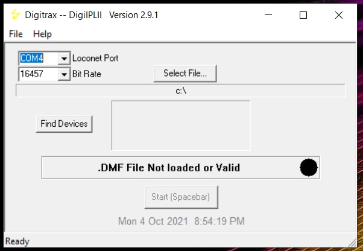Click the c:\ file path bar
The image size is (363, 251).
coord(181,91)
